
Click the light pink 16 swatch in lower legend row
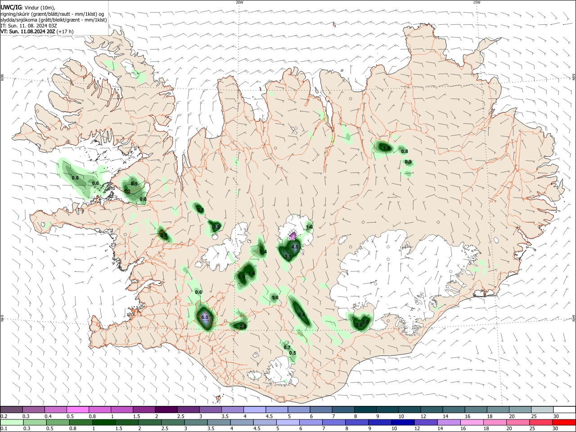[471, 422]
